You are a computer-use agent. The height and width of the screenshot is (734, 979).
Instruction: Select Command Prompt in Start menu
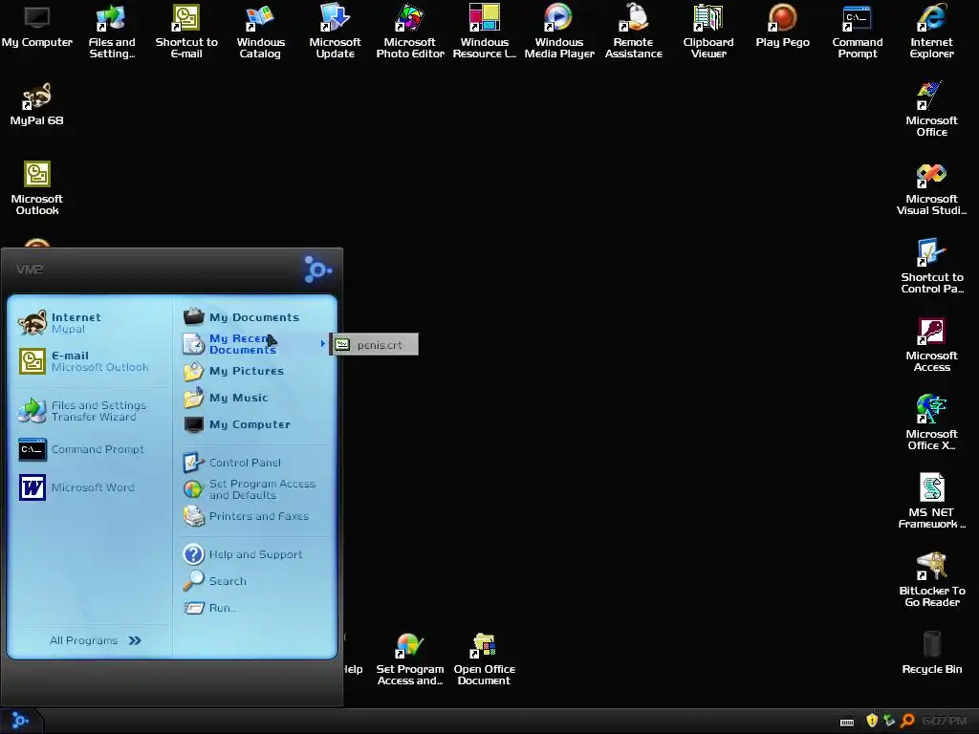(91, 449)
